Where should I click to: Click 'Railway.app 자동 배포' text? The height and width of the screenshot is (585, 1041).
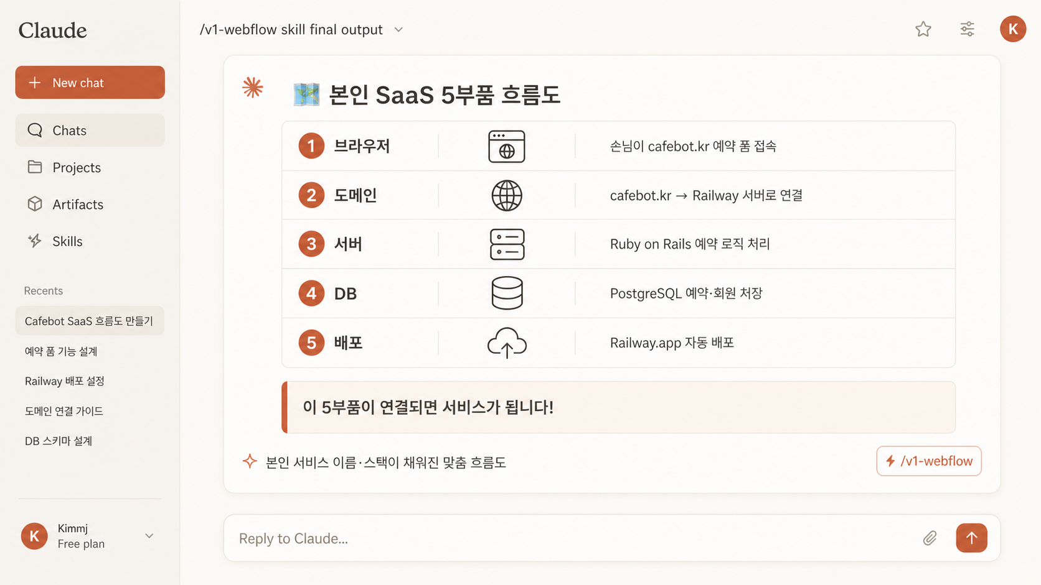tap(672, 343)
